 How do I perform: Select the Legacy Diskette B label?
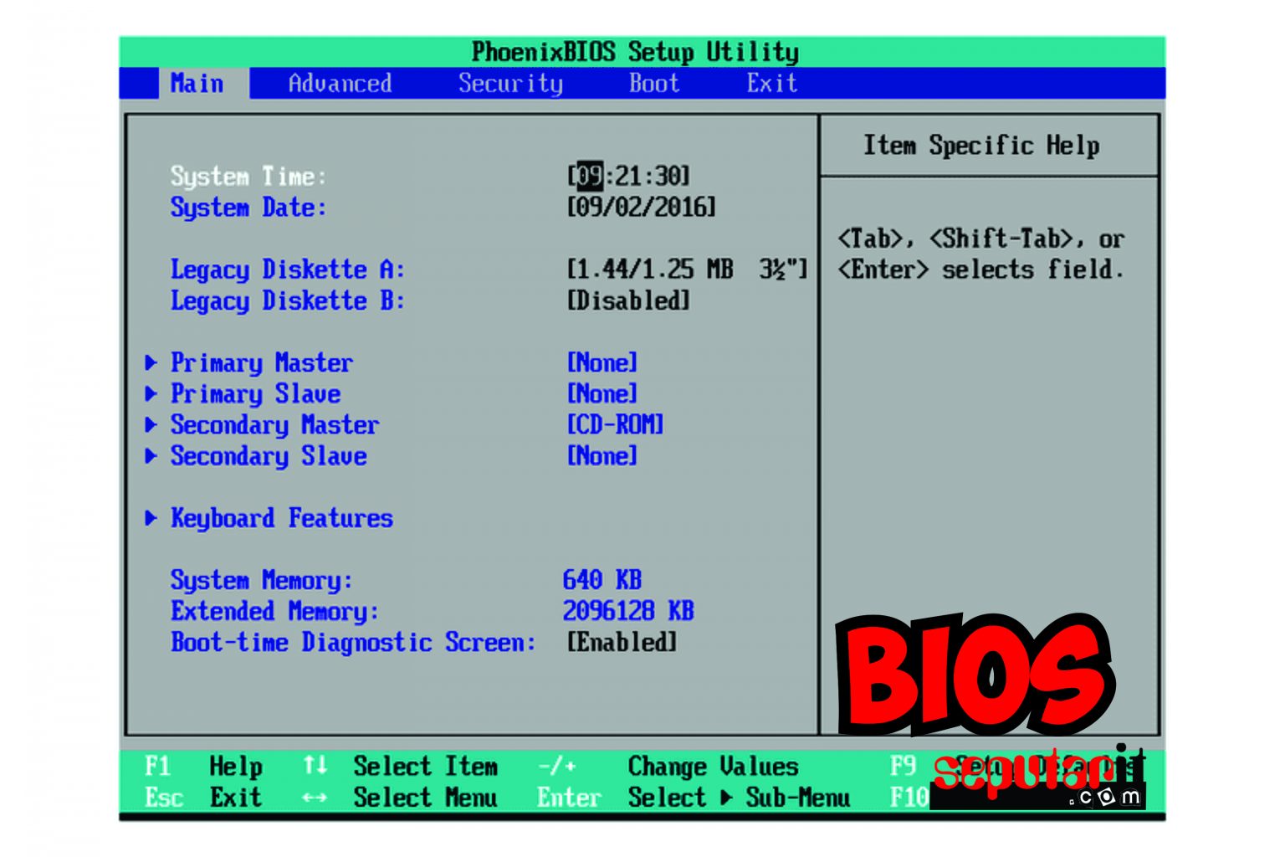[288, 300]
